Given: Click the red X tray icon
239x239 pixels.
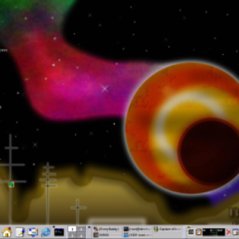Looking at the screenshot, I should [229, 232].
